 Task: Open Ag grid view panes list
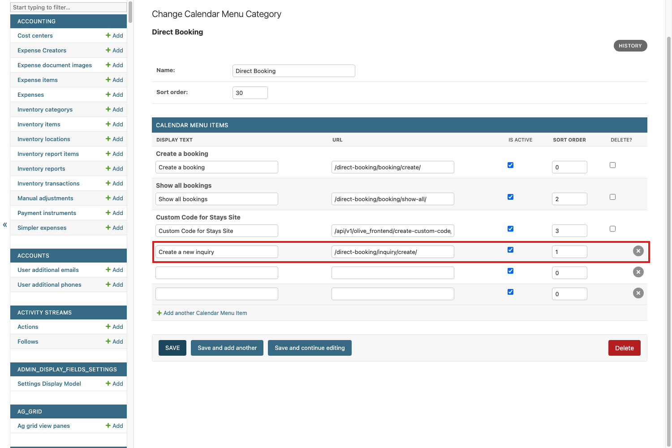tap(43, 426)
